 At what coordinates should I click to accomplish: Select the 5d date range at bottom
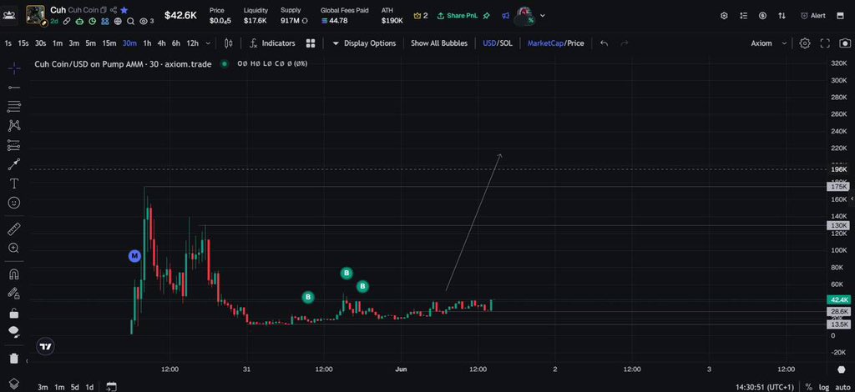click(x=74, y=387)
